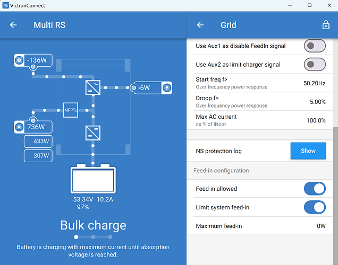This screenshot has width=338, height=265.
Task: Disable the Feed-in allowed switch
Action: pyautogui.click(x=315, y=189)
